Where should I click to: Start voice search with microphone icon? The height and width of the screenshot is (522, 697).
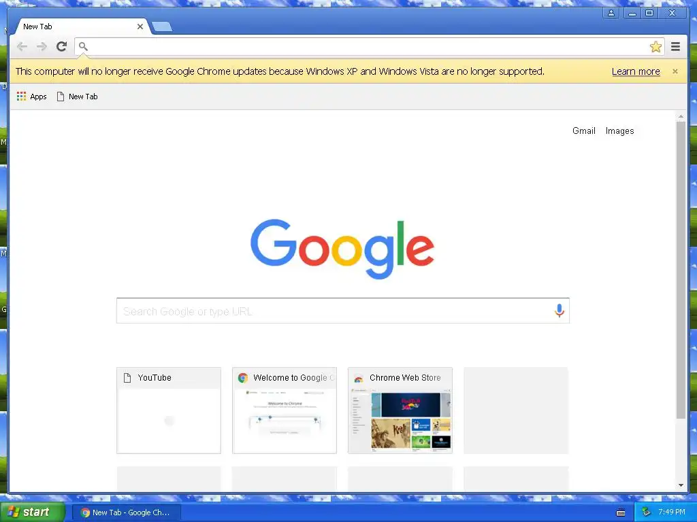click(x=560, y=311)
